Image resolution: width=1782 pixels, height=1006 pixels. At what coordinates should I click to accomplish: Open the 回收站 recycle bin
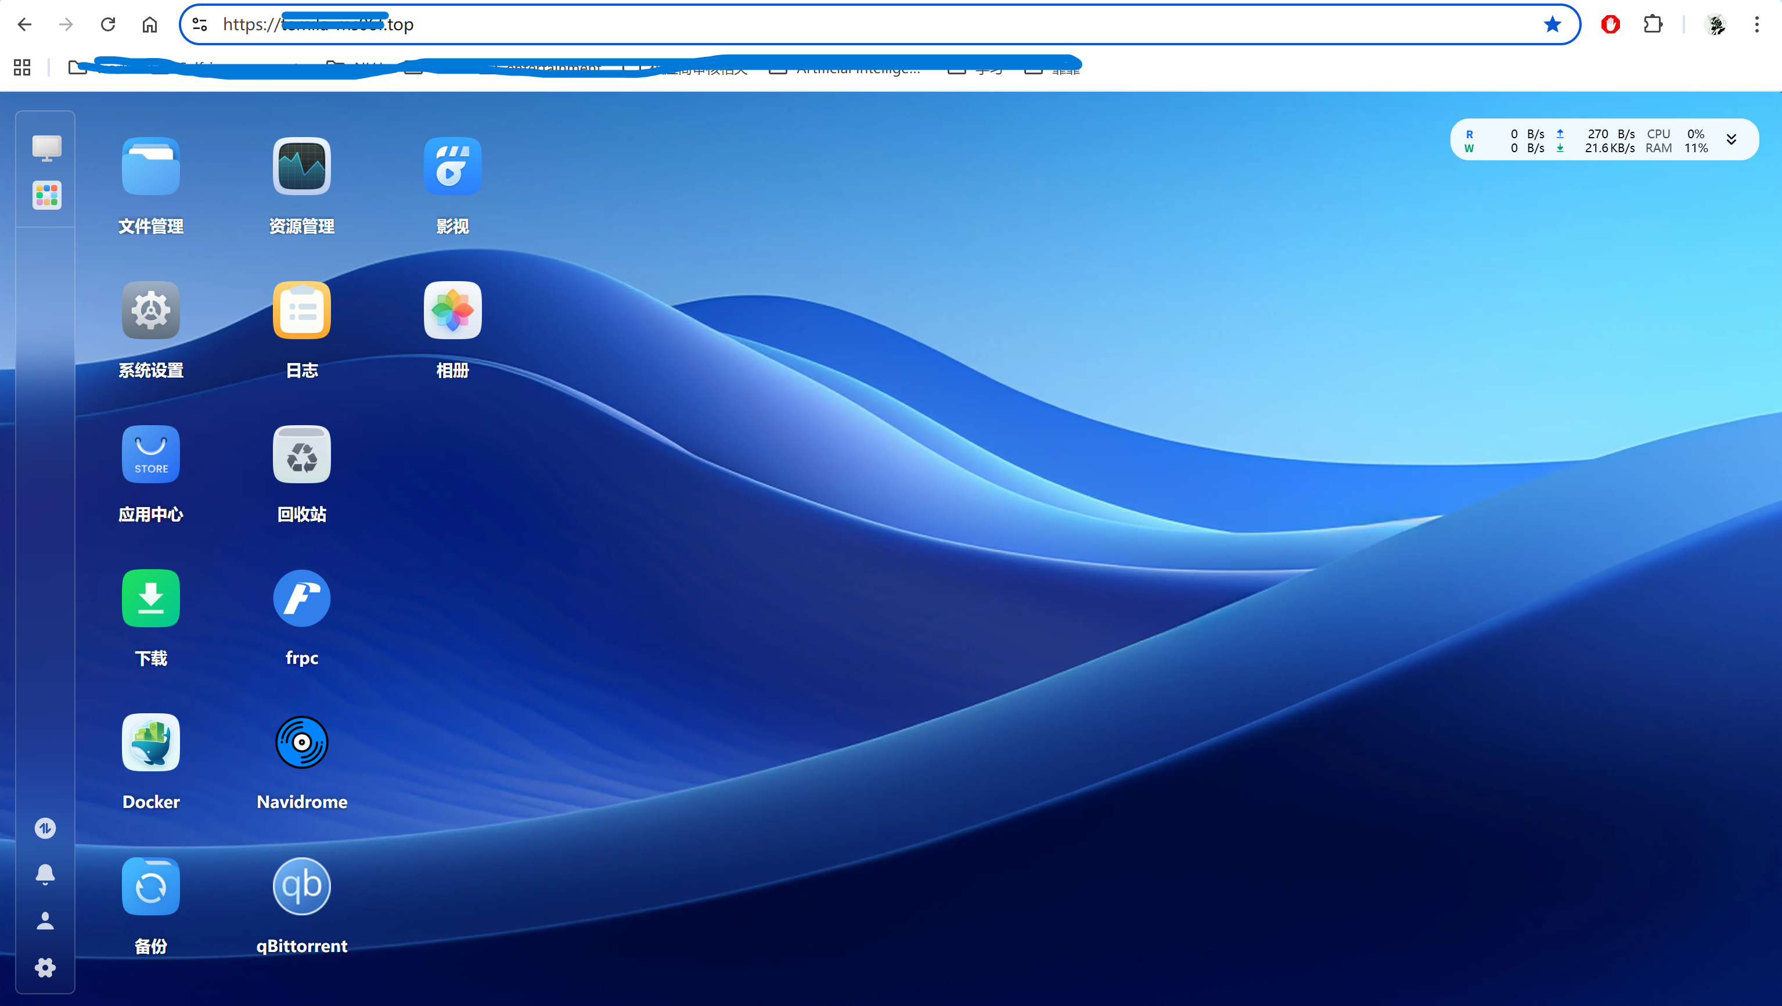coord(301,455)
